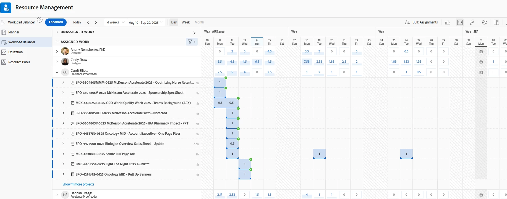Go to the previous period arrow
The height and width of the screenshot is (199, 507).
88,22
